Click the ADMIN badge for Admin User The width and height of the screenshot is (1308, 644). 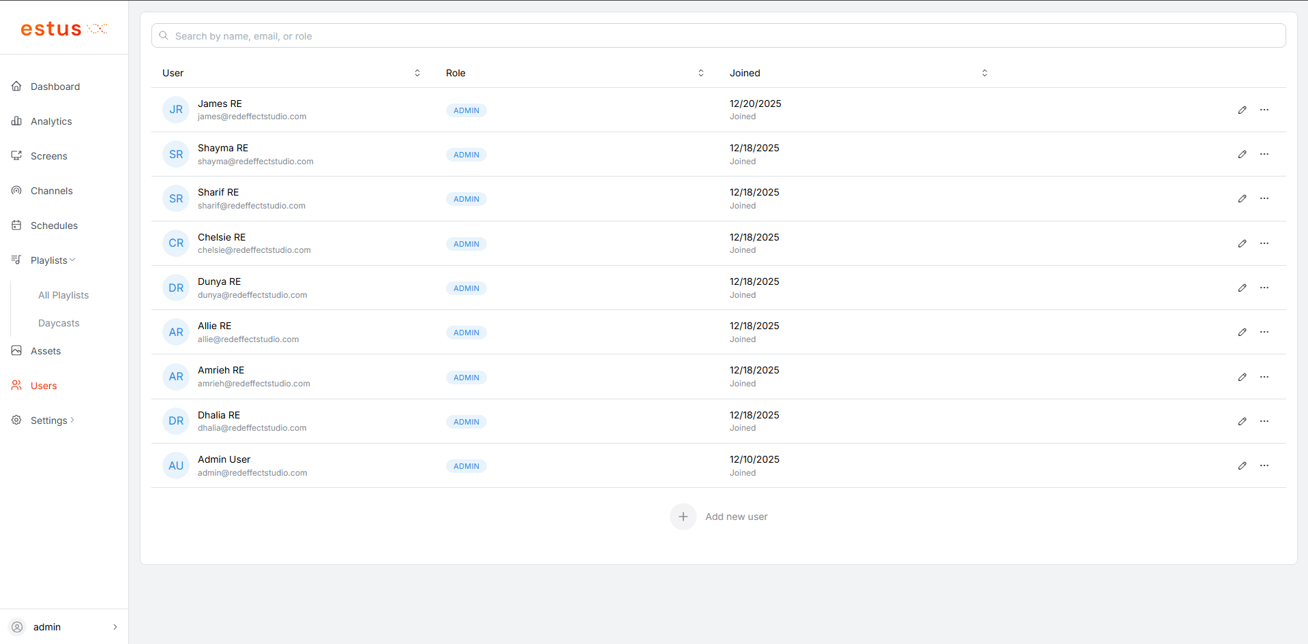coord(466,466)
